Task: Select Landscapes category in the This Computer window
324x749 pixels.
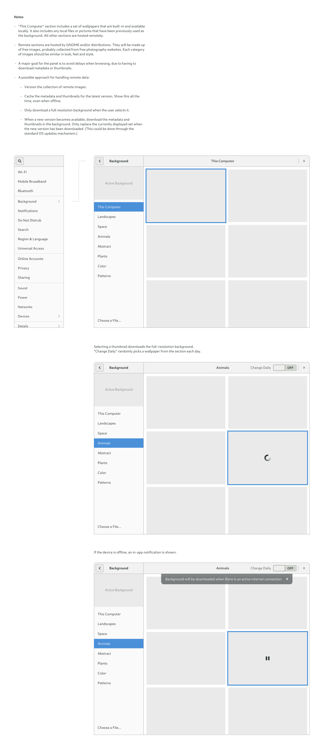Action: click(107, 217)
